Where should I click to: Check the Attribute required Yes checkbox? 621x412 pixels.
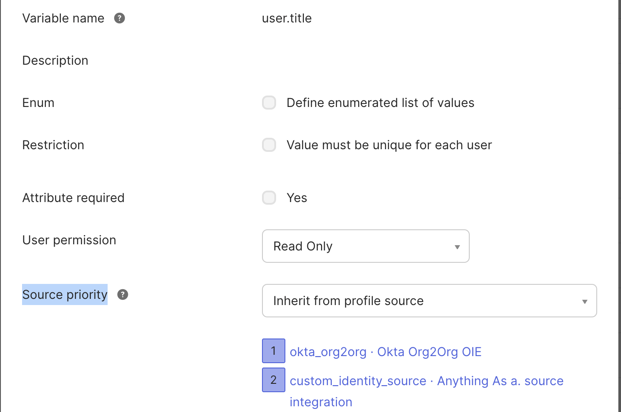[269, 198]
